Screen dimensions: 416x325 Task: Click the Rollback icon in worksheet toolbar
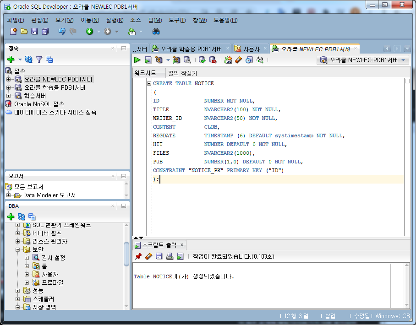tap(213, 60)
